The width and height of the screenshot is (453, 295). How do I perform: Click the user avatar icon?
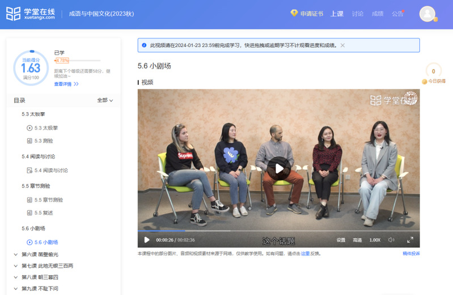[x=427, y=14]
